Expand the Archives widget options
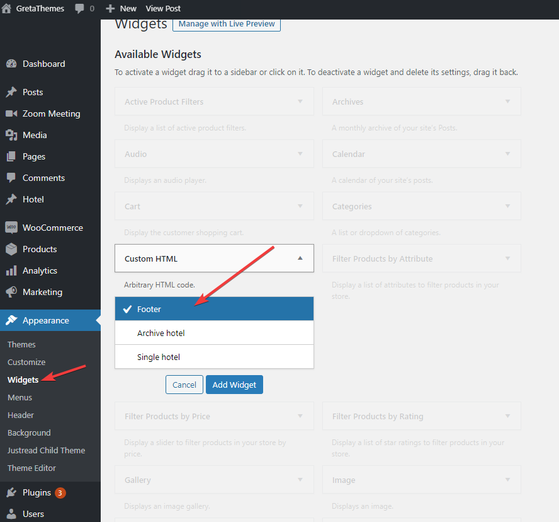Image resolution: width=559 pixels, height=522 pixels. click(507, 101)
